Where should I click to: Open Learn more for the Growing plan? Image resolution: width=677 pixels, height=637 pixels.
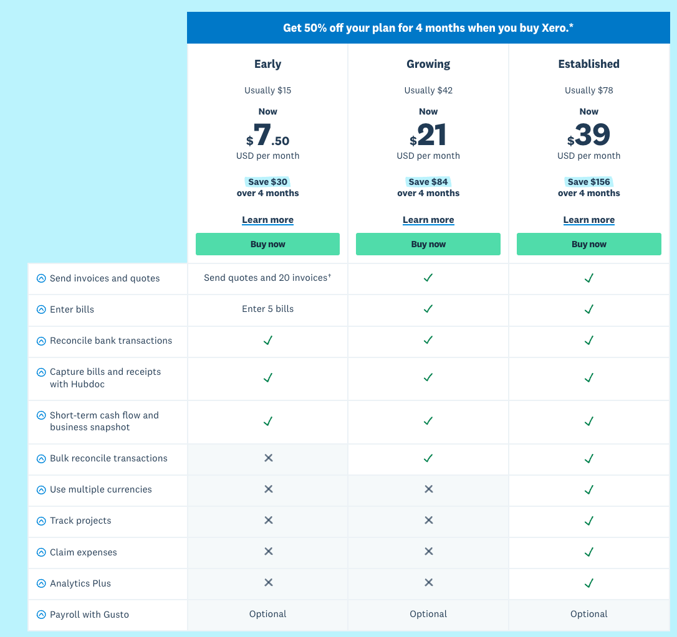(x=428, y=220)
